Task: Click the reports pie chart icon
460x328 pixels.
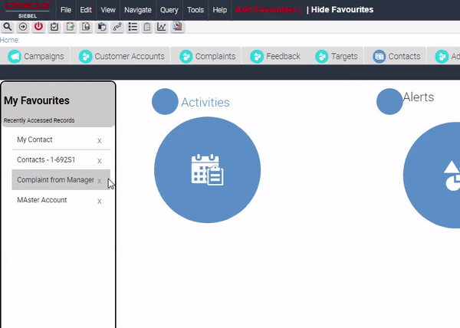Action: click(177, 26)
